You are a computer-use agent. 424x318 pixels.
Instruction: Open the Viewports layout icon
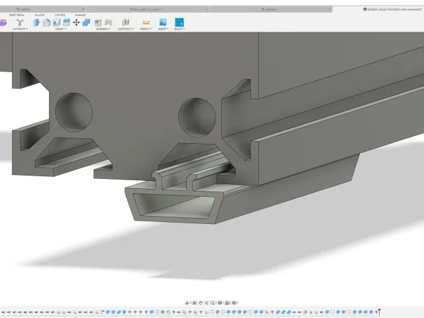click(234, 303)
